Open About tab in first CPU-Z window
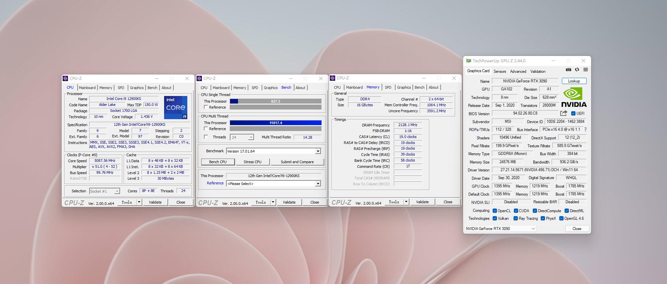 coord(166,88)
